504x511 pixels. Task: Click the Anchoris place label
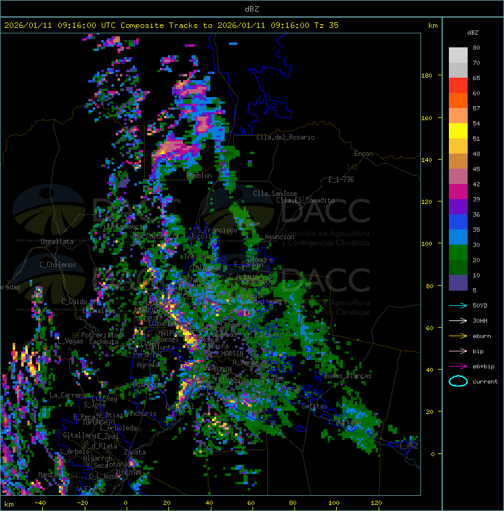click(142, 413)
